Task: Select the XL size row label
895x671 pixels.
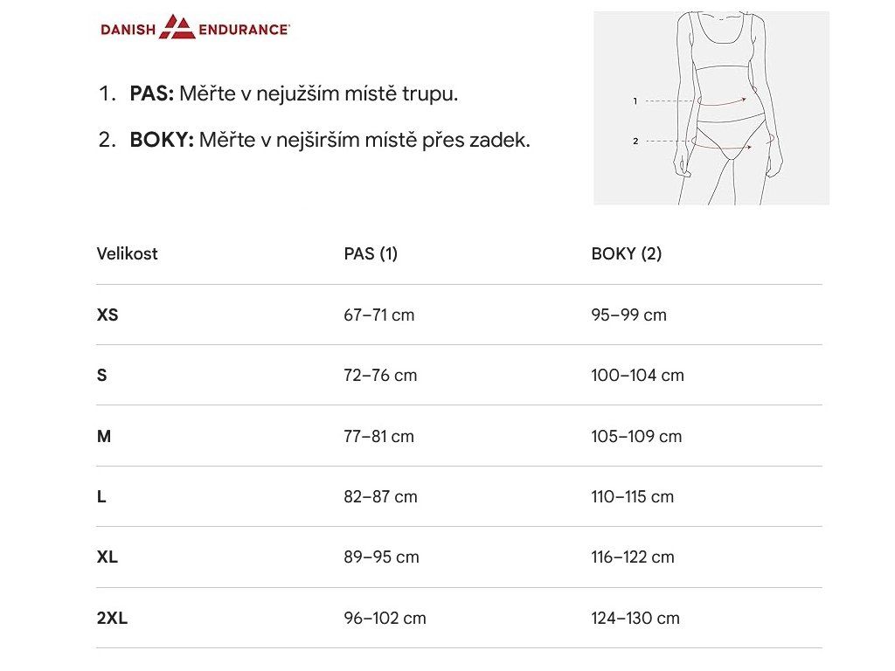Action: [x=108, y=557]
